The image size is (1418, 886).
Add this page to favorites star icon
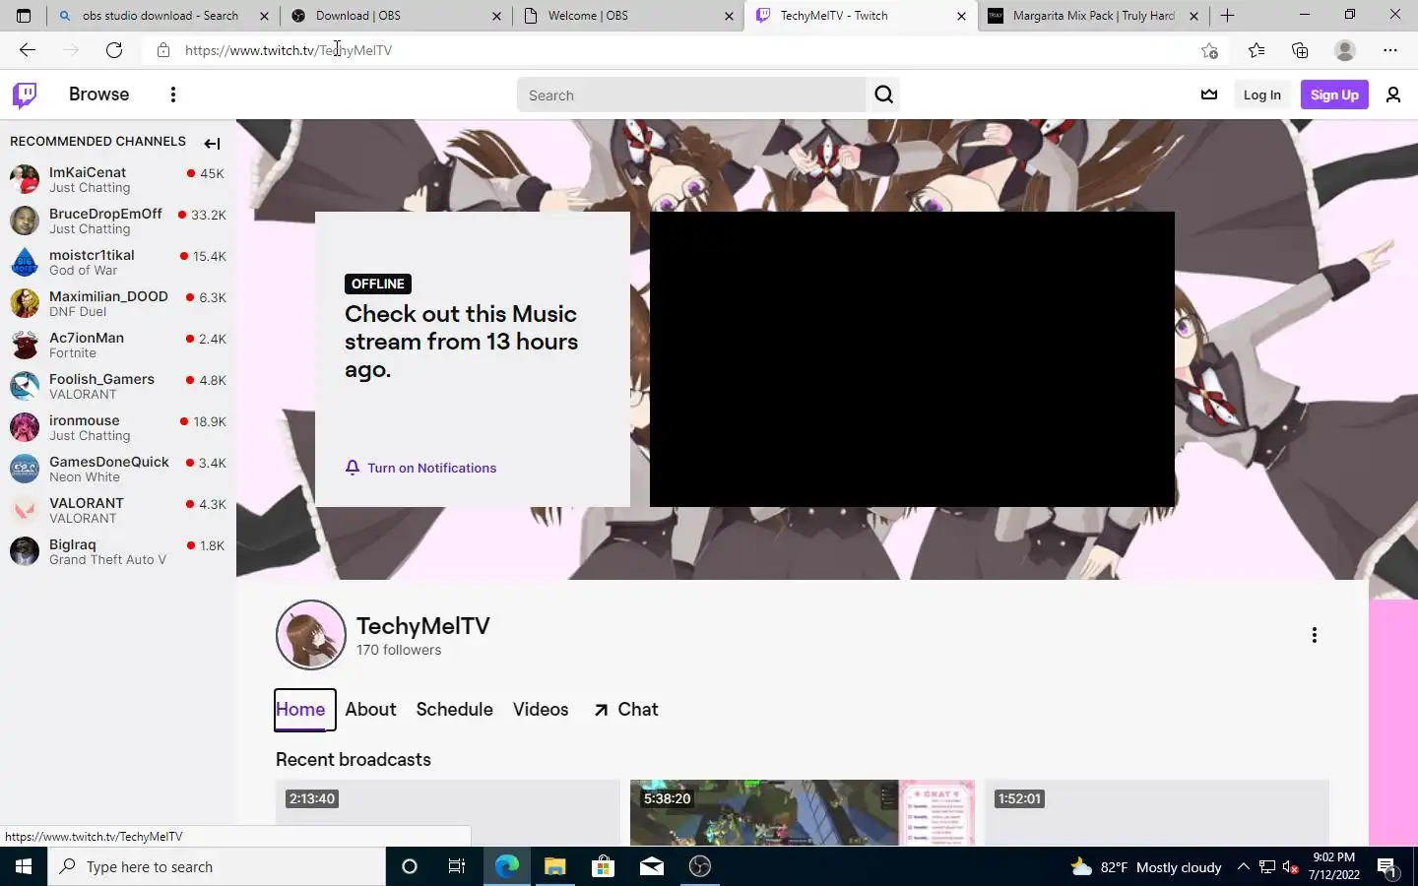(x=1209, y=50)
